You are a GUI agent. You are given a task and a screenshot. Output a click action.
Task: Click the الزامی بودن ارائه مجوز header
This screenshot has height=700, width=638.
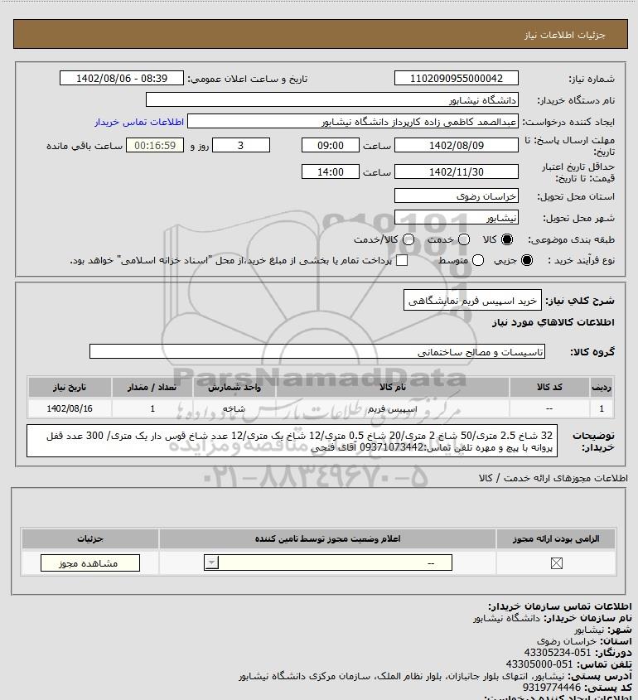556,538
